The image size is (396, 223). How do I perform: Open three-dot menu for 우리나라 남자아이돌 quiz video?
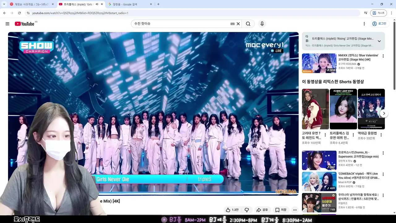(x=383, y=196)
